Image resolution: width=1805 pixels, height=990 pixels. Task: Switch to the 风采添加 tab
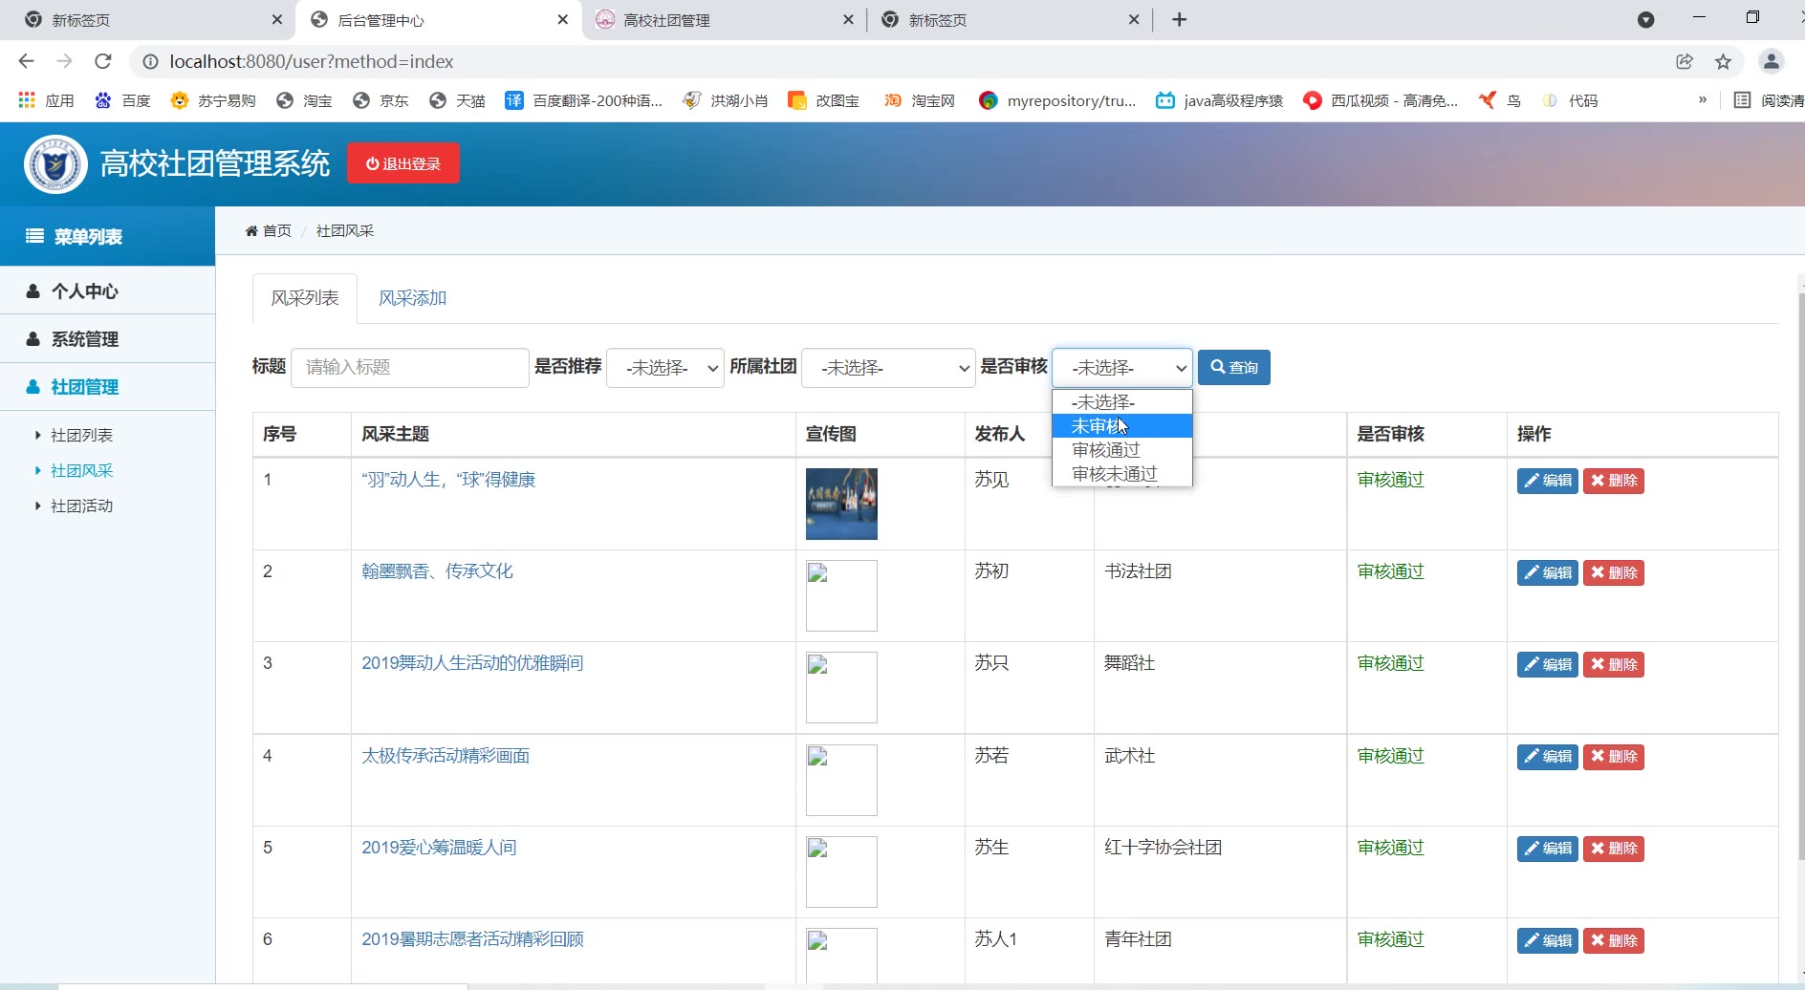412,298
